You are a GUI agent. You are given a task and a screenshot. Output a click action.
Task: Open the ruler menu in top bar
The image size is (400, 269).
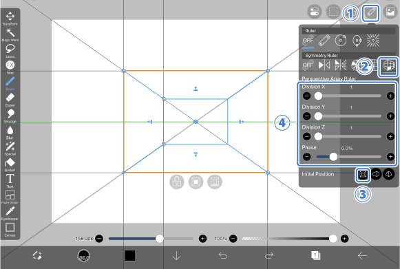(370, 12)
